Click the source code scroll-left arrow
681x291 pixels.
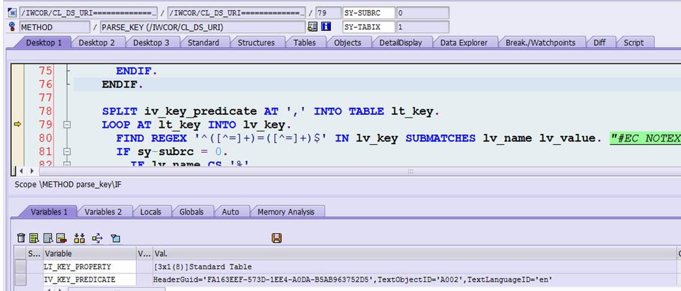point(21,171)
